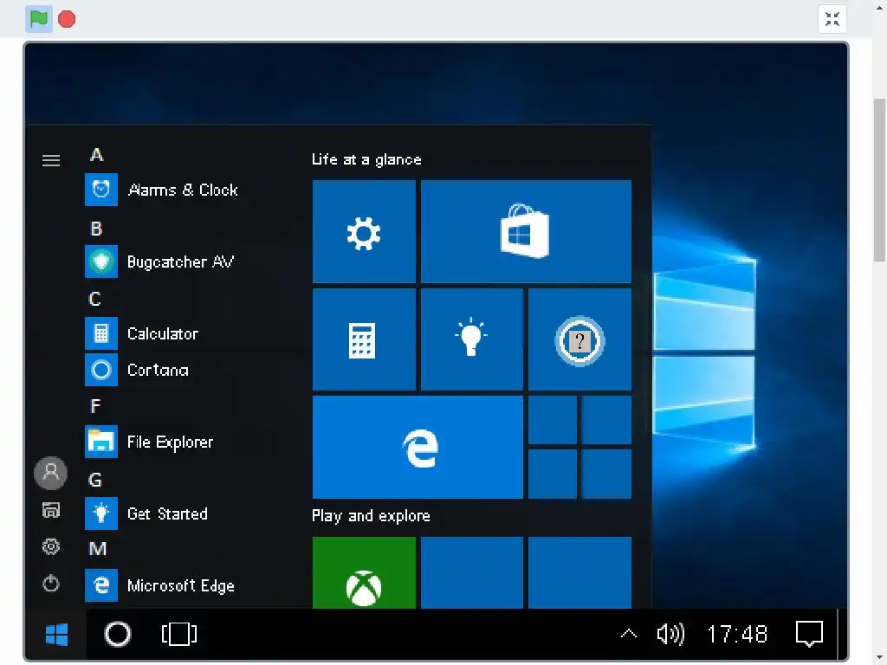Launch Microsoft Edge from app list
The image size is (887, 665).
[x=160, y=585]
